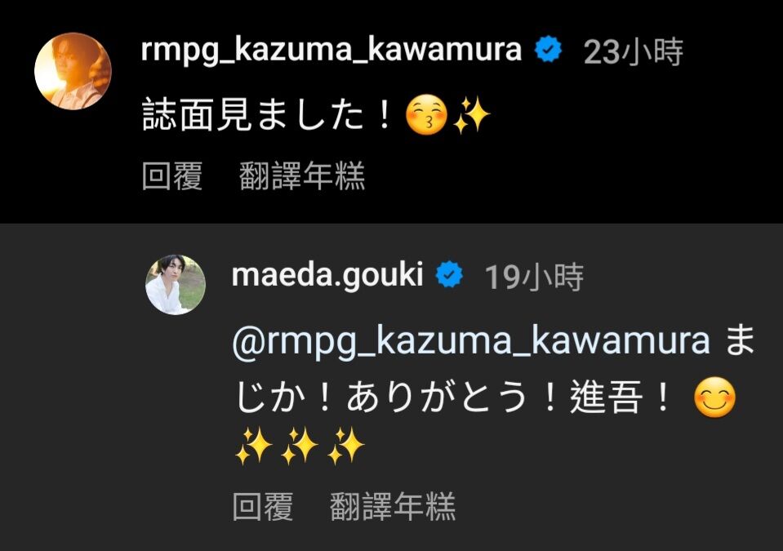
Task: Tap 回覆 under the 誌面見ました comment
Action: click(171, 176)
